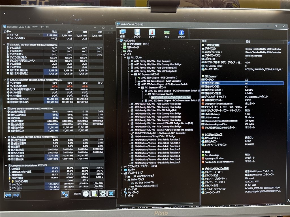The image size is (290, 217).
Task: Click the network computers icon in sensor window
Action: [x=65, y=194]
